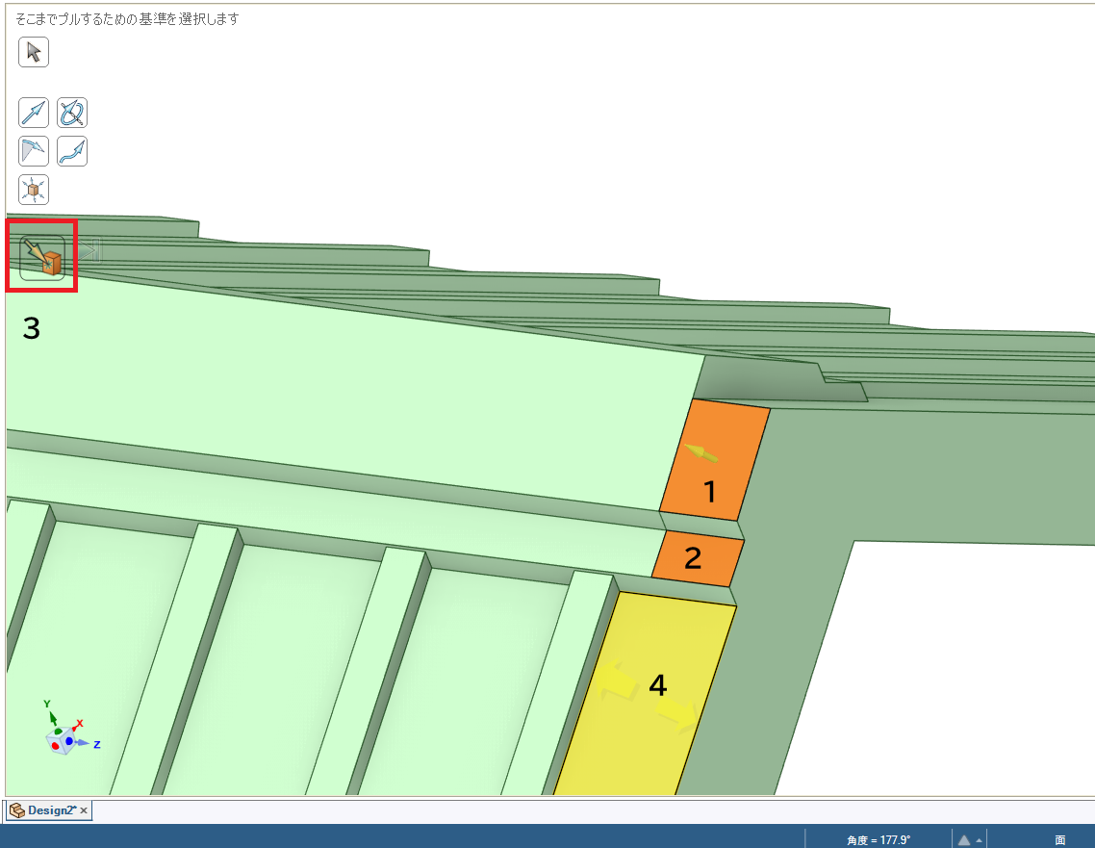1095x848 pixels.
Task: Select the Sweep tool guide
Action: tap(72, 151)
